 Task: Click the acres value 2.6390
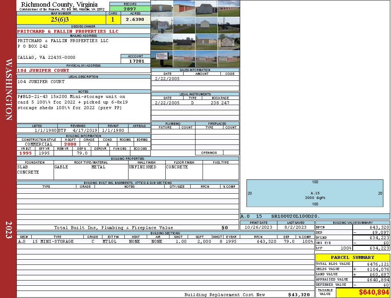click(135, 19)
